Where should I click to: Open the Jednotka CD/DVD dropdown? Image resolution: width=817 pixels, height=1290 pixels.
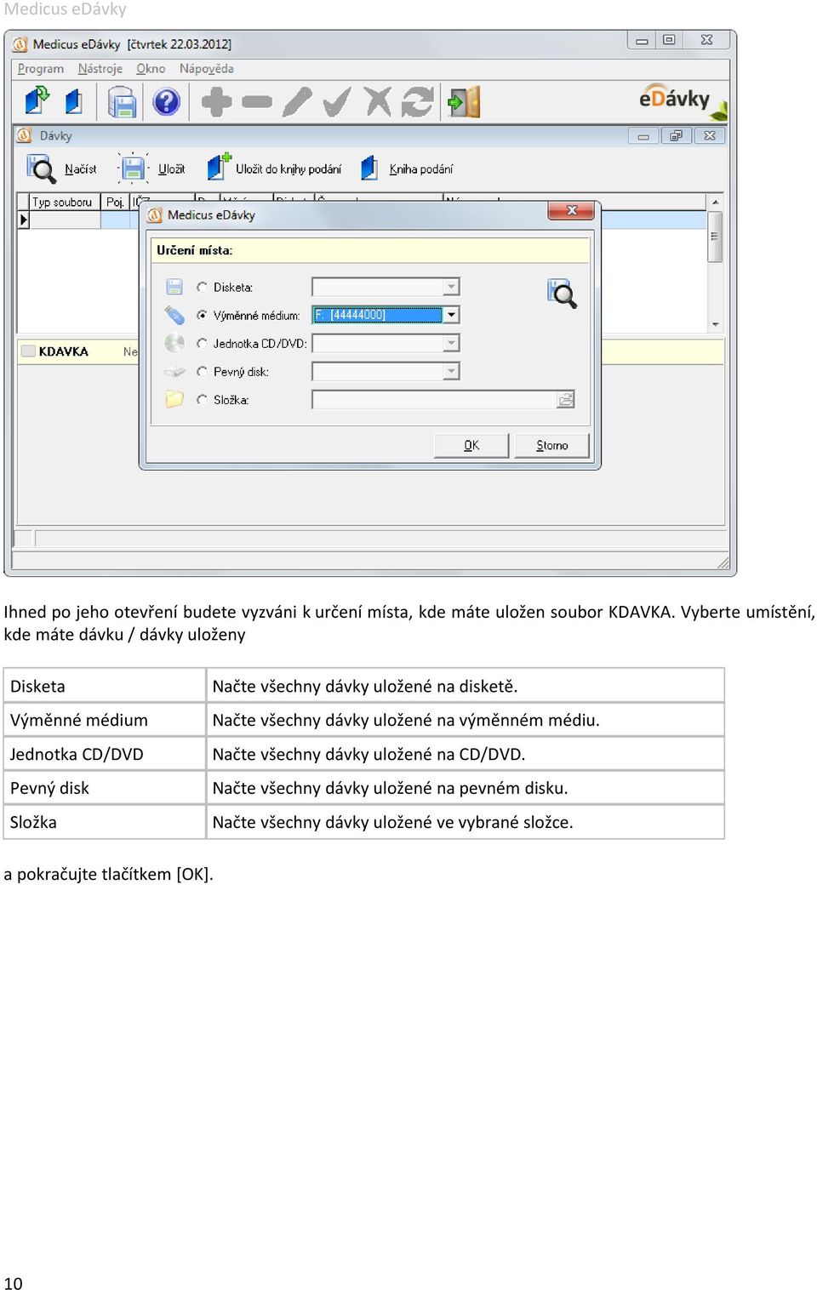pyautogui.click(x=451, y=343)
